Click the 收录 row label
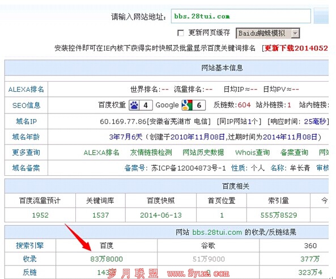The height and width of the screenshot is (279, 336). click(x=30, y=259)
